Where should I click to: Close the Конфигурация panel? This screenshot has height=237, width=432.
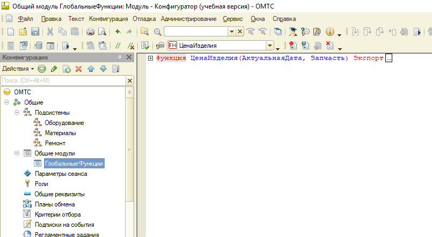point(129,57)
